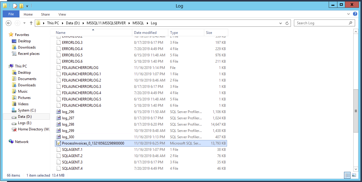
Task: Open the File menu
Action: 11,14
